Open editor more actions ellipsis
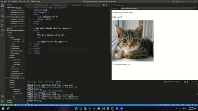The image size is (198, 111). [109, 5]
